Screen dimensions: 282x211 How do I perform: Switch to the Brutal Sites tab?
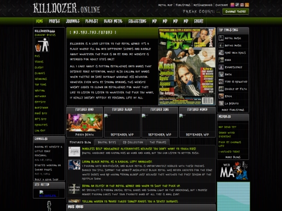tap(107, 142)
